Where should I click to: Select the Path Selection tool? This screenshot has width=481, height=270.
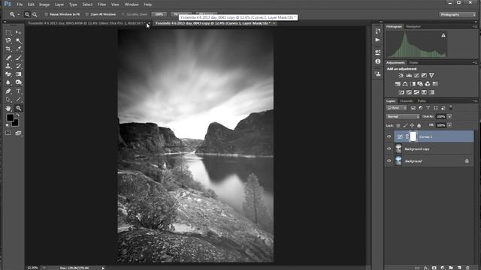(x=8, y=100)
